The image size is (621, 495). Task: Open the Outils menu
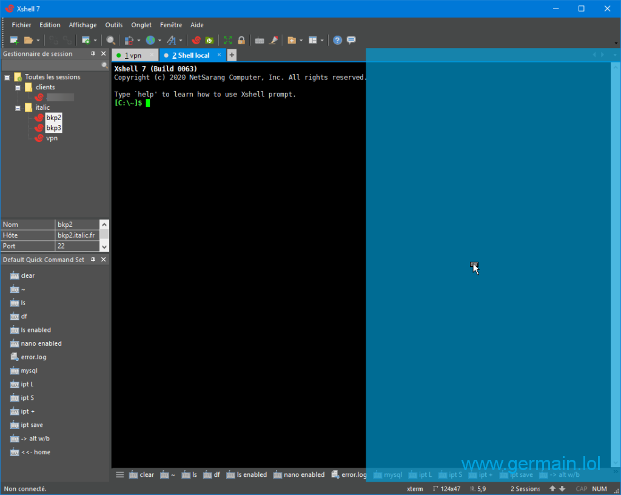(113, 25)
